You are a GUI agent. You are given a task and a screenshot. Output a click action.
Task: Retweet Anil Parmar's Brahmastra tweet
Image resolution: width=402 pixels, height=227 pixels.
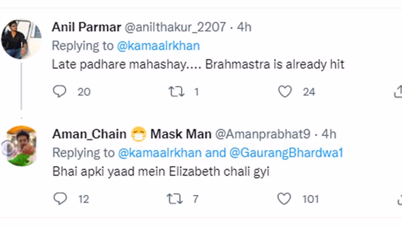point(176,92)
